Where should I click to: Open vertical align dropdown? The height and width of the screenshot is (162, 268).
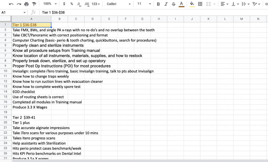(x=235, y=4)
